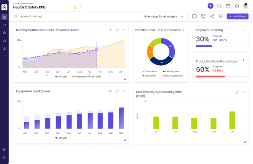Open presentation mode screen icon
Viewport: 253px width, 164px height.
pos(203,16)
